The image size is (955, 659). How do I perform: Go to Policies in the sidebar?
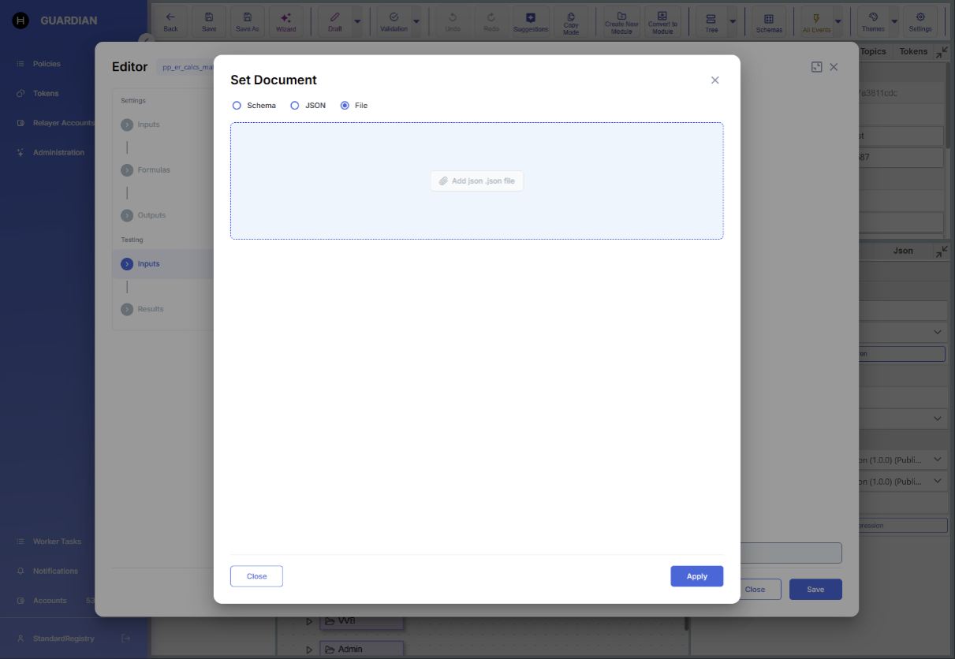click(47, 64)
